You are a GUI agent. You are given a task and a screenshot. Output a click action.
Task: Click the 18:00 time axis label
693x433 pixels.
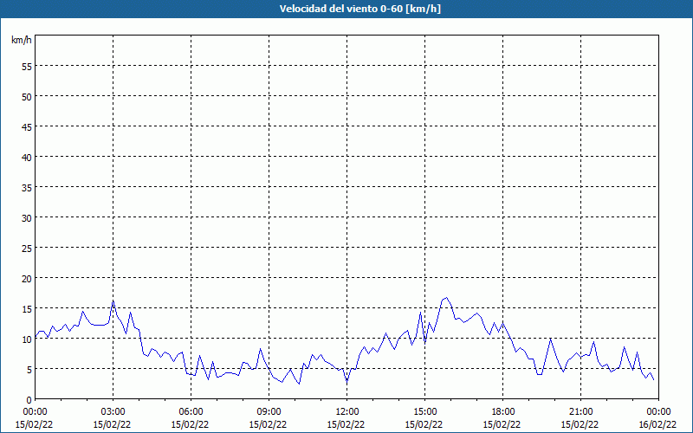tap(503, 412)
